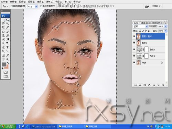Open the 滤镜 menu
Viewport: 172px width, 129px height.
[x=50, y=2]
